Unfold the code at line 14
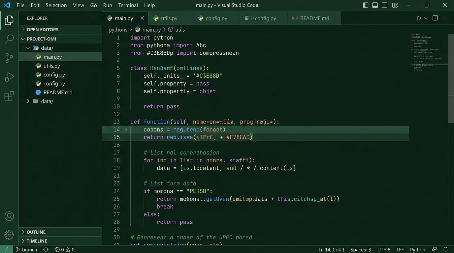This screenshot has width=454, height=253. tap(126, 129)
